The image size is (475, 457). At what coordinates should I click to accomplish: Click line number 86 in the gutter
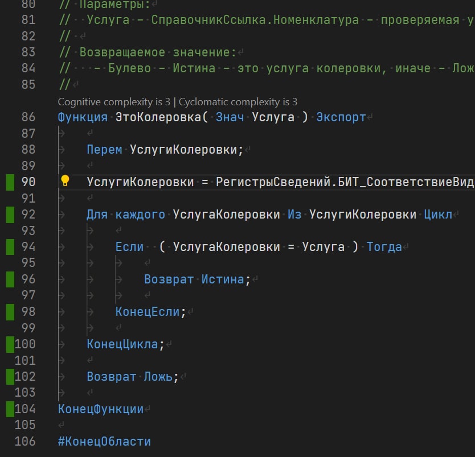(x=28, y=117)
